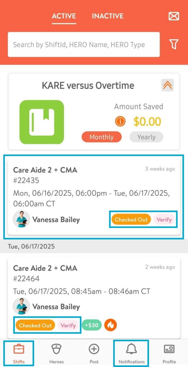Screen dimensions: 188x367
Task: Open the filter funnel icon
Action: click(x=174, y=44)
